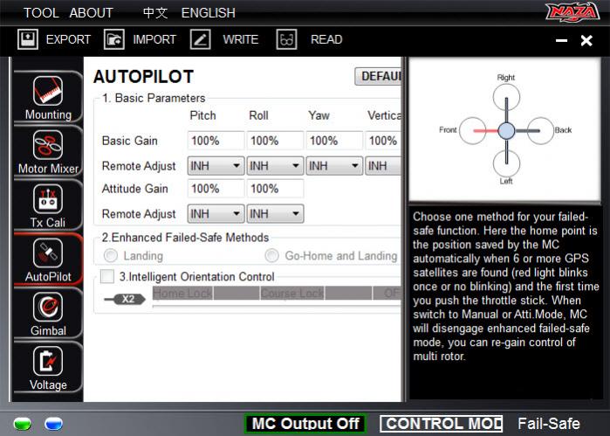Open the TOOL menu
610x436 pixels.
tap(41, 12)
